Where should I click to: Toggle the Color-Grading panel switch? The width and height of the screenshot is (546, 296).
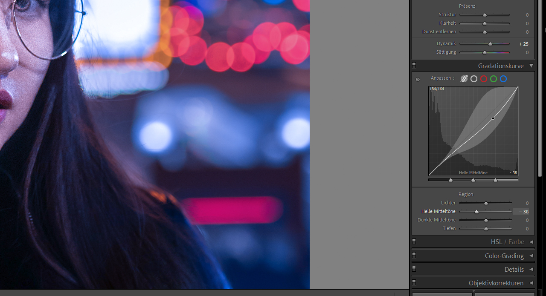click(414, 256)
